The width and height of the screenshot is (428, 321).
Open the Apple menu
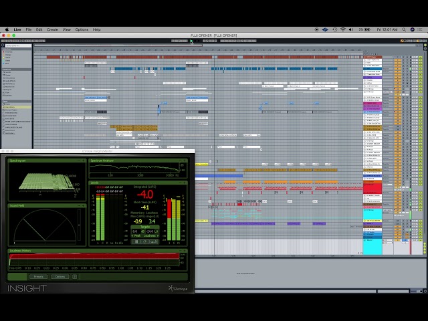coord(7,29)
